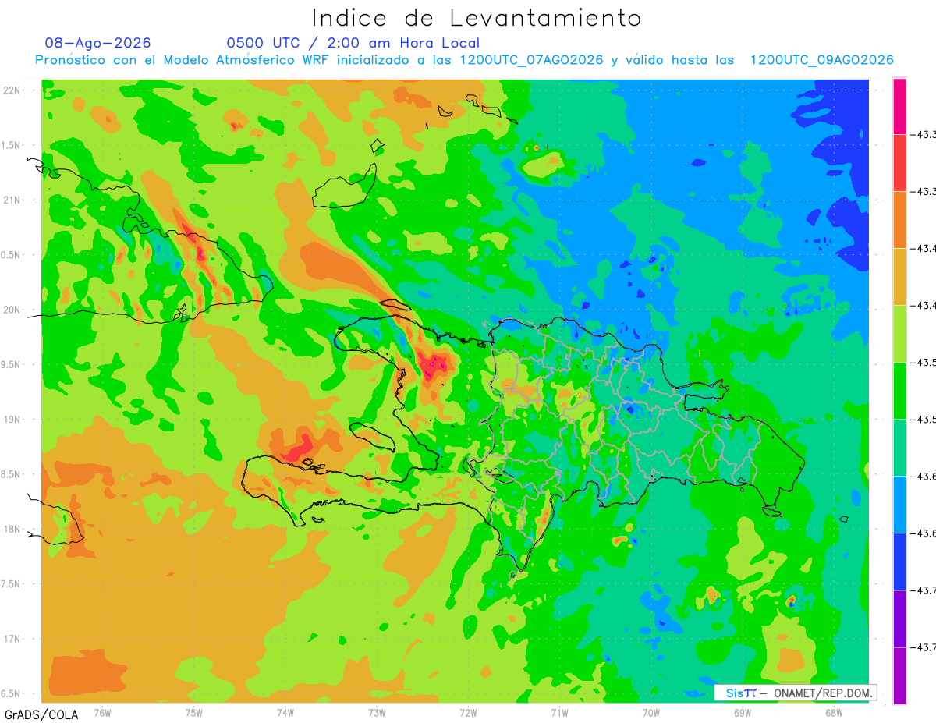Click the "0500 UTC / 2:00 am Hora Local" text
This screenshot has height=723, width=936.
point(353,43)
